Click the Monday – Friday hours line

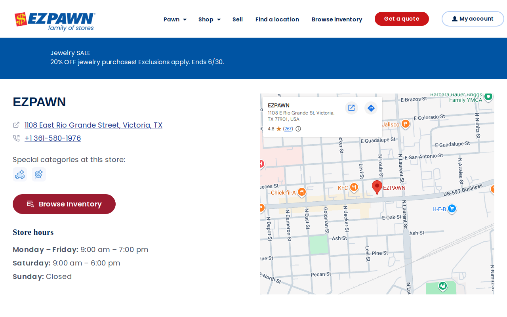80,250
